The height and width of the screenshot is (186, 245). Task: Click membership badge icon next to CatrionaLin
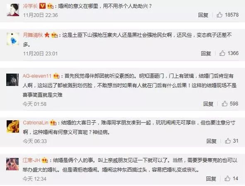point(53,123)
